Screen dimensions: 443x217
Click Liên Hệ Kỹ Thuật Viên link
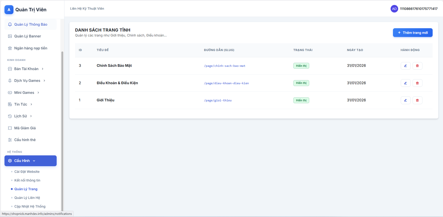pos(87,9)
